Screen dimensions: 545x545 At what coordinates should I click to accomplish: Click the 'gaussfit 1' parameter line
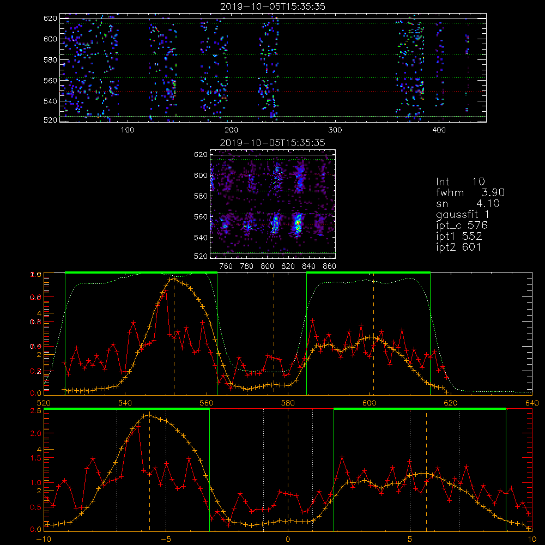coord(463,214)
